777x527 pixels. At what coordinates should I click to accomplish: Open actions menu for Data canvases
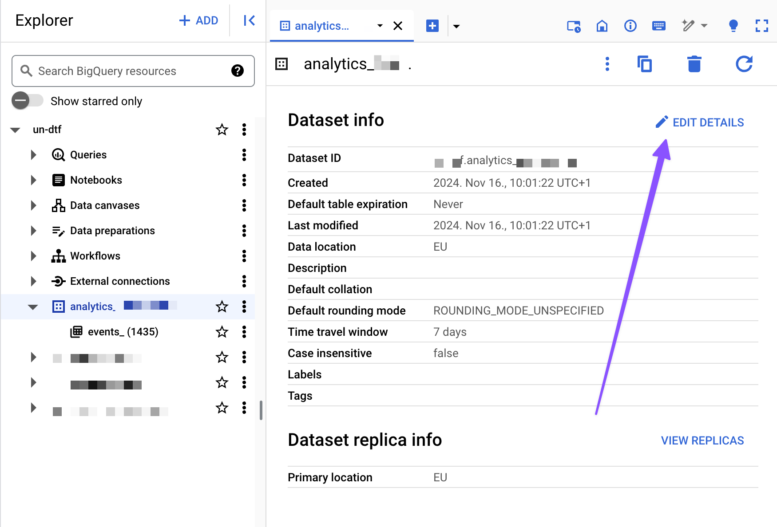coord(244,205)
